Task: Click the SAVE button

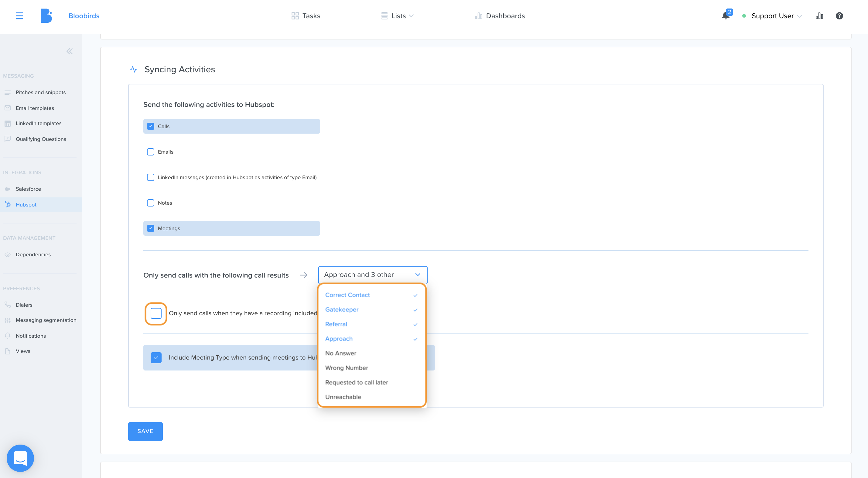Action: pos(145,431)
